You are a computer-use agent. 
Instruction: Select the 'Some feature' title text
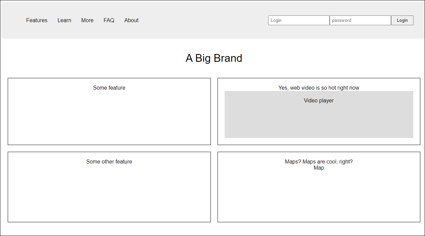pos(109,88)
